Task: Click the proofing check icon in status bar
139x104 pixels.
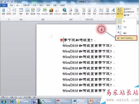Action: tap(21, 97)
